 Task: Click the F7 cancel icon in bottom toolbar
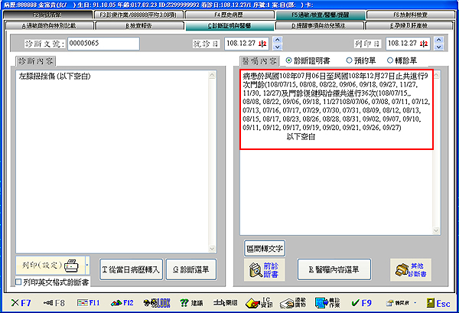click(x=21, y=303)
